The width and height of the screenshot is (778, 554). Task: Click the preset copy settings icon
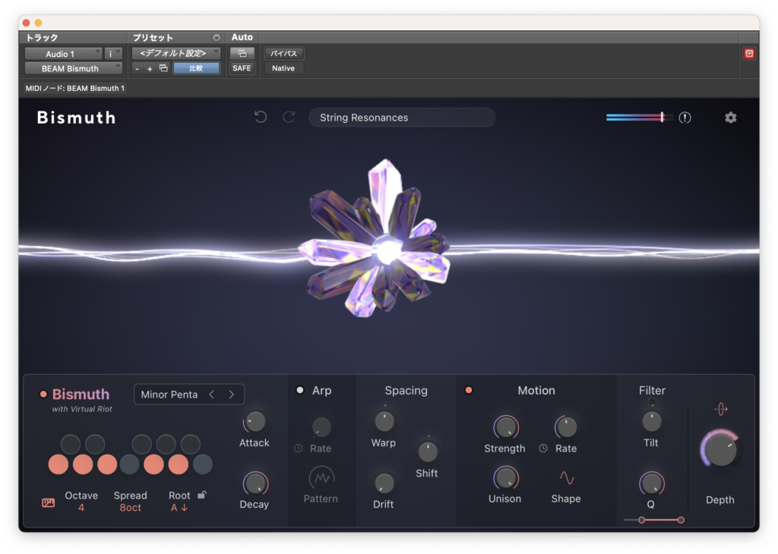[x=164, y=68]
